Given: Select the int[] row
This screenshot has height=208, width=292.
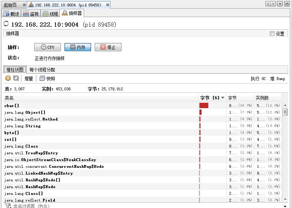Looking at the screenshot, I should [143, 139].
